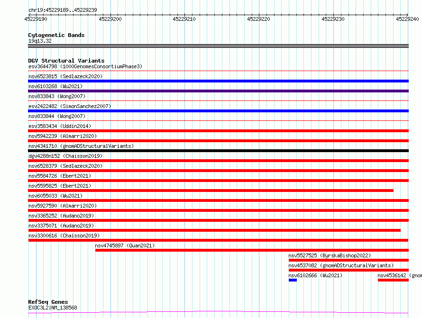Click the nsv4536142 red variant bar

click(393, 280)
